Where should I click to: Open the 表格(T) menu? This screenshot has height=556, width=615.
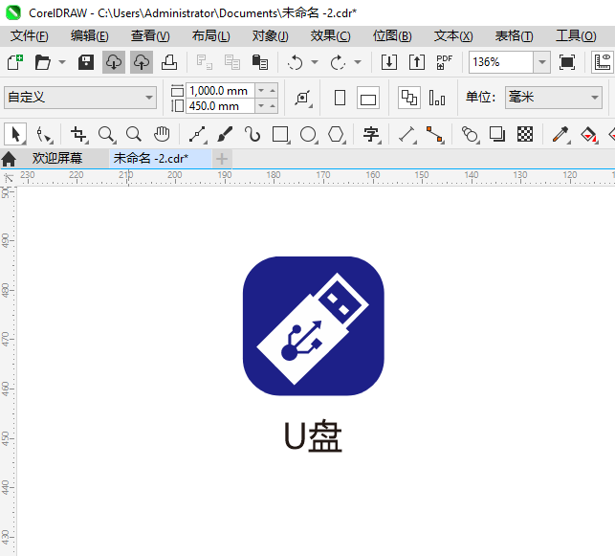515,36
